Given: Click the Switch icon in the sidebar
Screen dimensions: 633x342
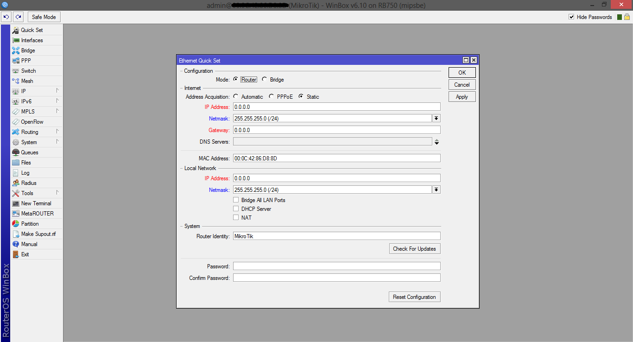Looking at the screenshot, I should [x=16, y=71].
